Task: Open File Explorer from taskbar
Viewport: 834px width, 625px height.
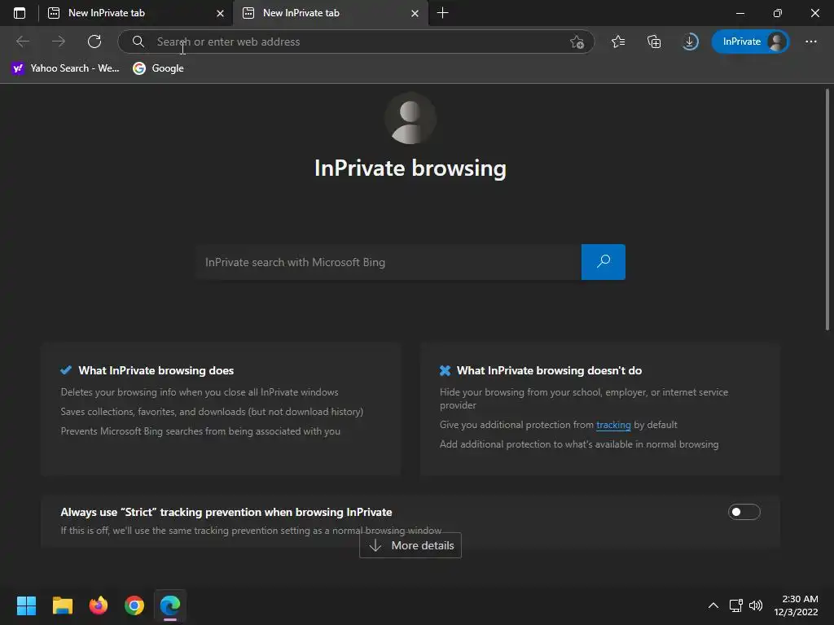Action: pyautogui.click(x=62, y=605)
